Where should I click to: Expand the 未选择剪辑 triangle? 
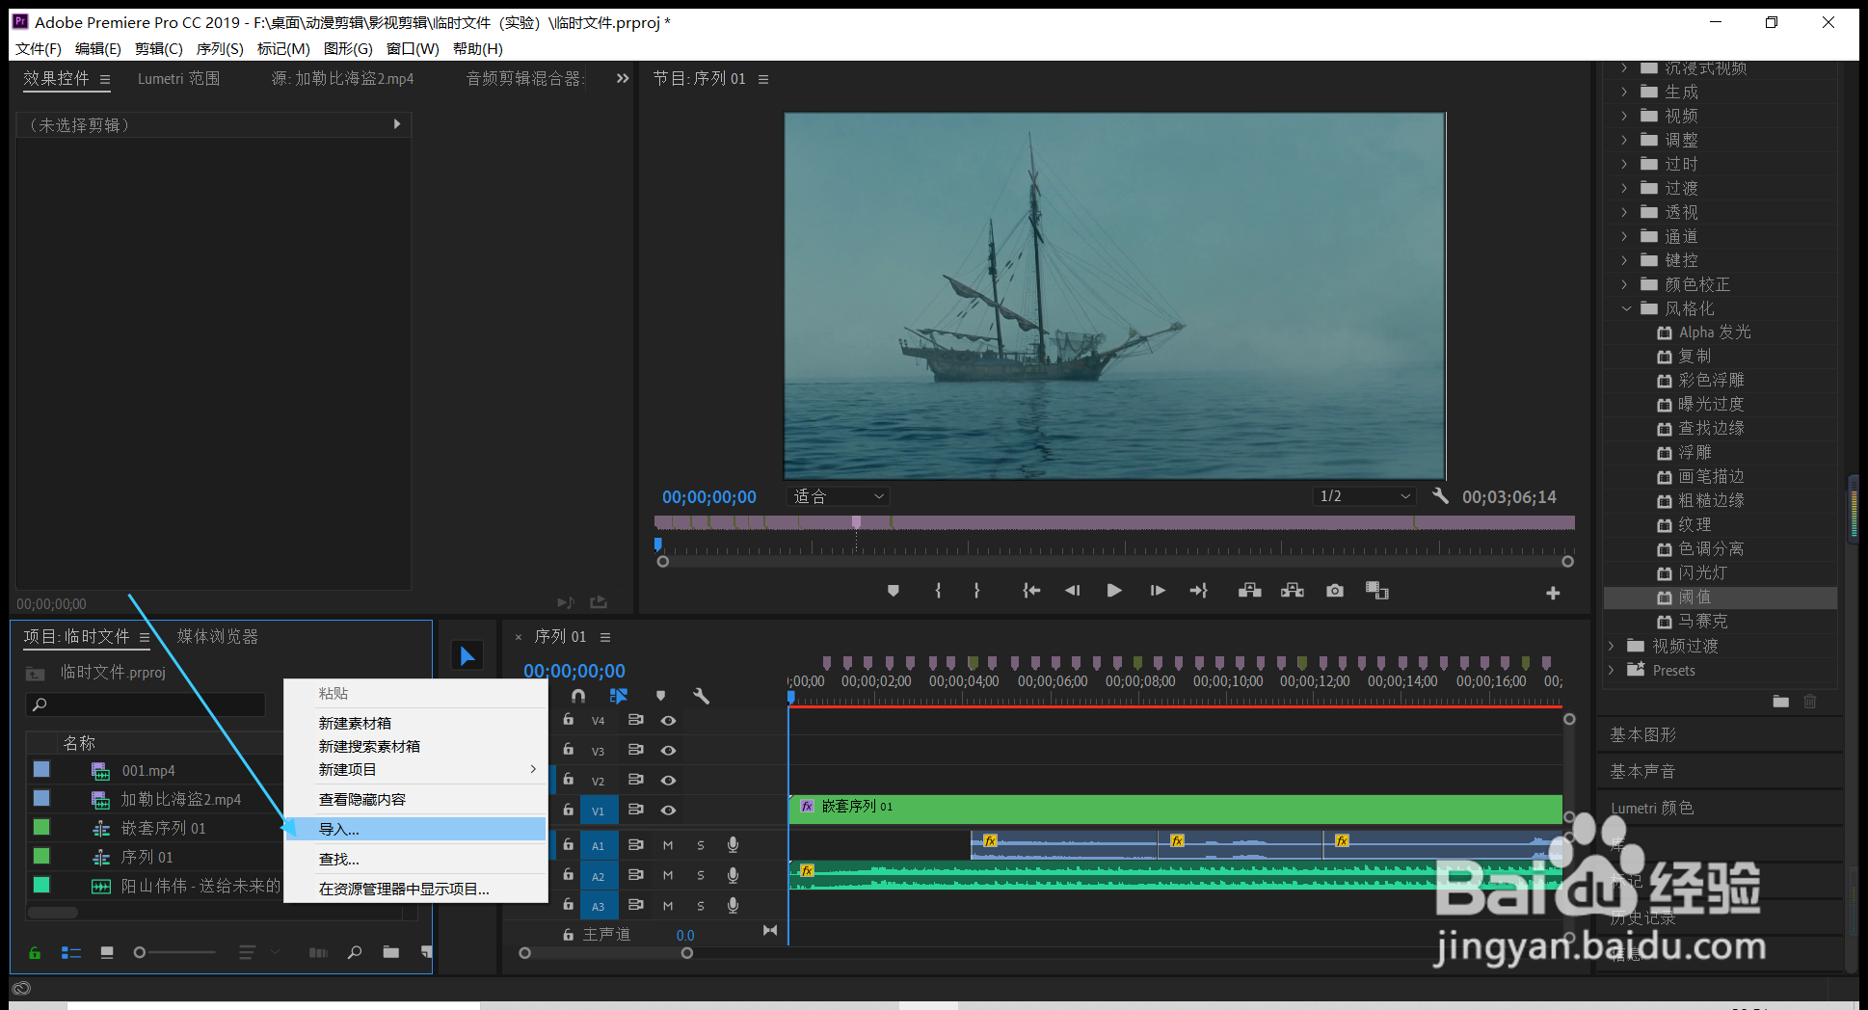pos(397,124)
